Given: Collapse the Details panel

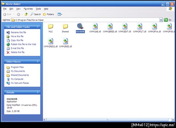Looking at the screenshot, I should [x=38, y=92].
